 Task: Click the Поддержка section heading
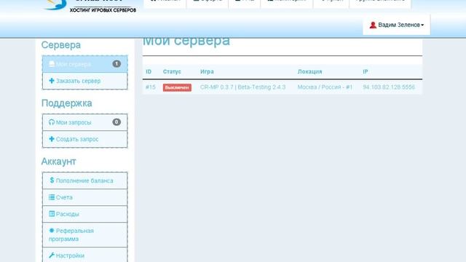66,103
